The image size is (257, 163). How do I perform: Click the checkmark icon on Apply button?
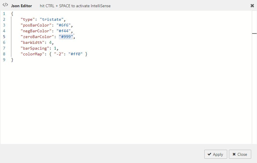(209, 154)
